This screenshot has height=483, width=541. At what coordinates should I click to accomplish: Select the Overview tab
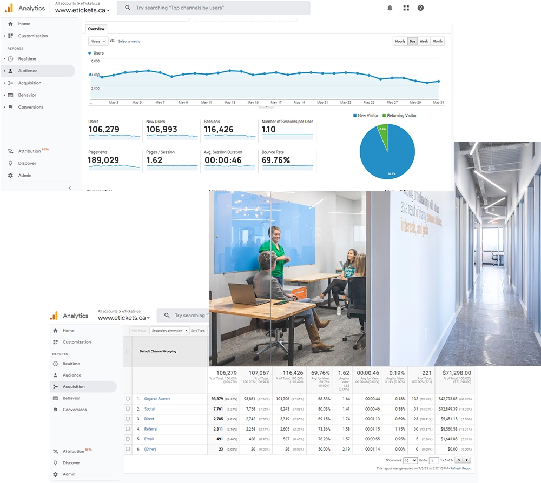tap(96, 29)
